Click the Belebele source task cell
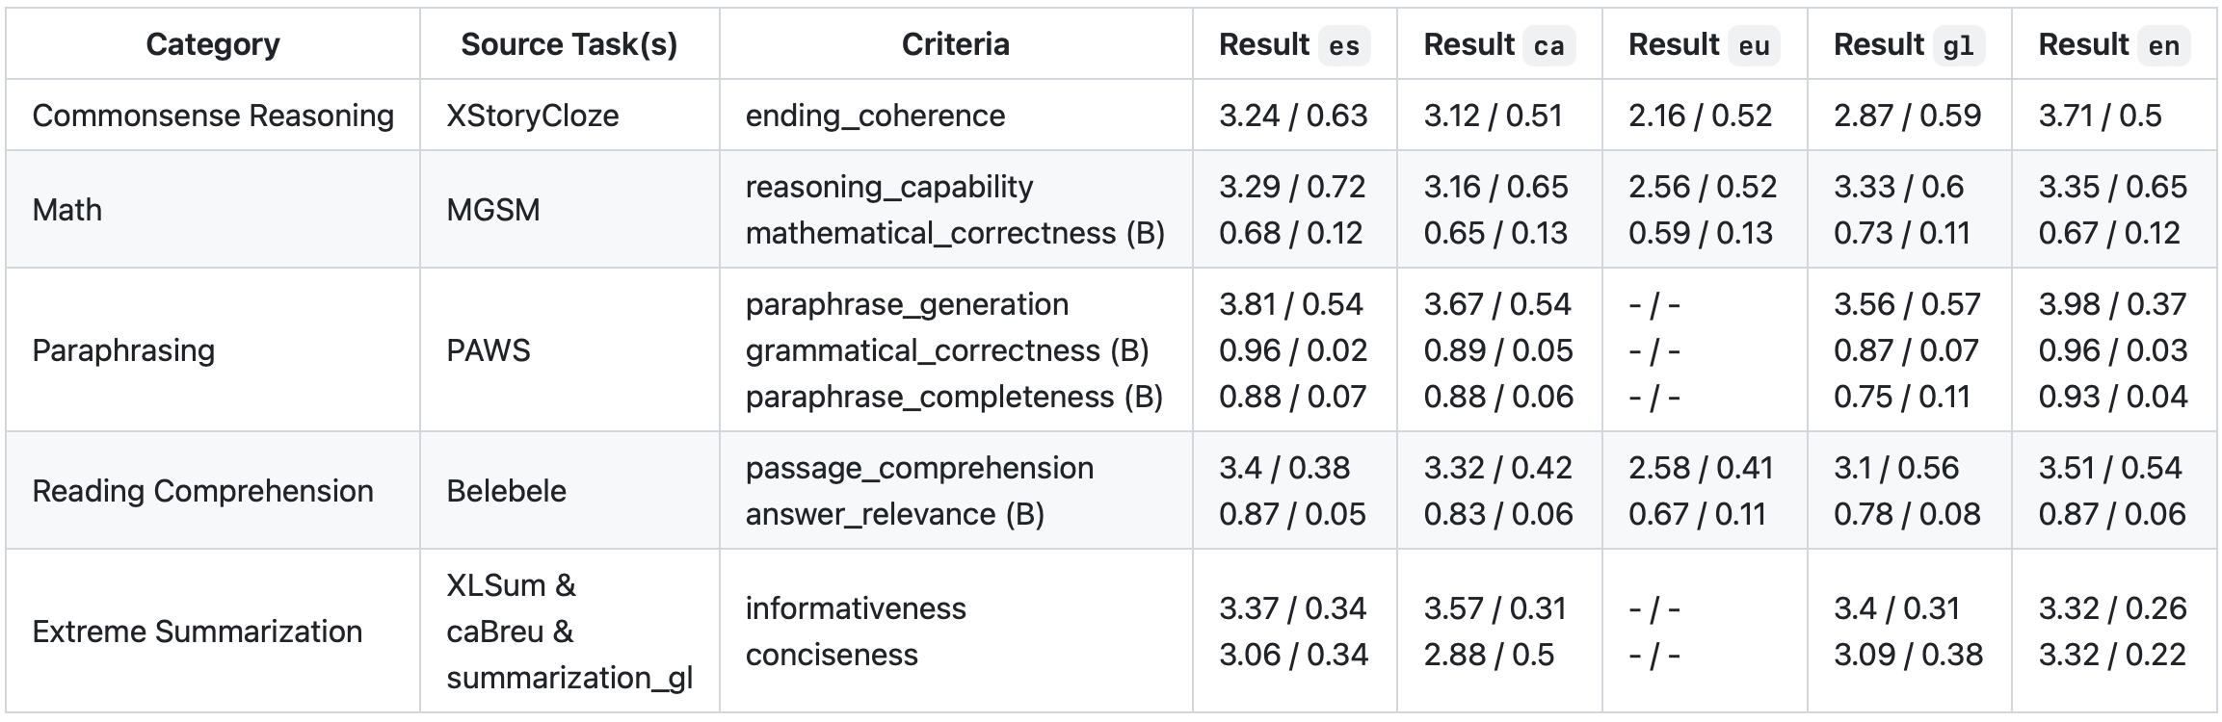Image resolution: width=2222 pixels, height=722 pixels. (x=507, y=491)
